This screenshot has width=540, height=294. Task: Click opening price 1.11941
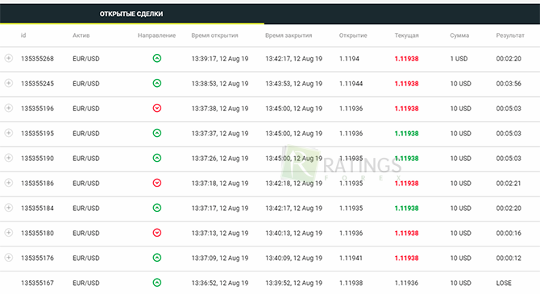tap(351, 259)
